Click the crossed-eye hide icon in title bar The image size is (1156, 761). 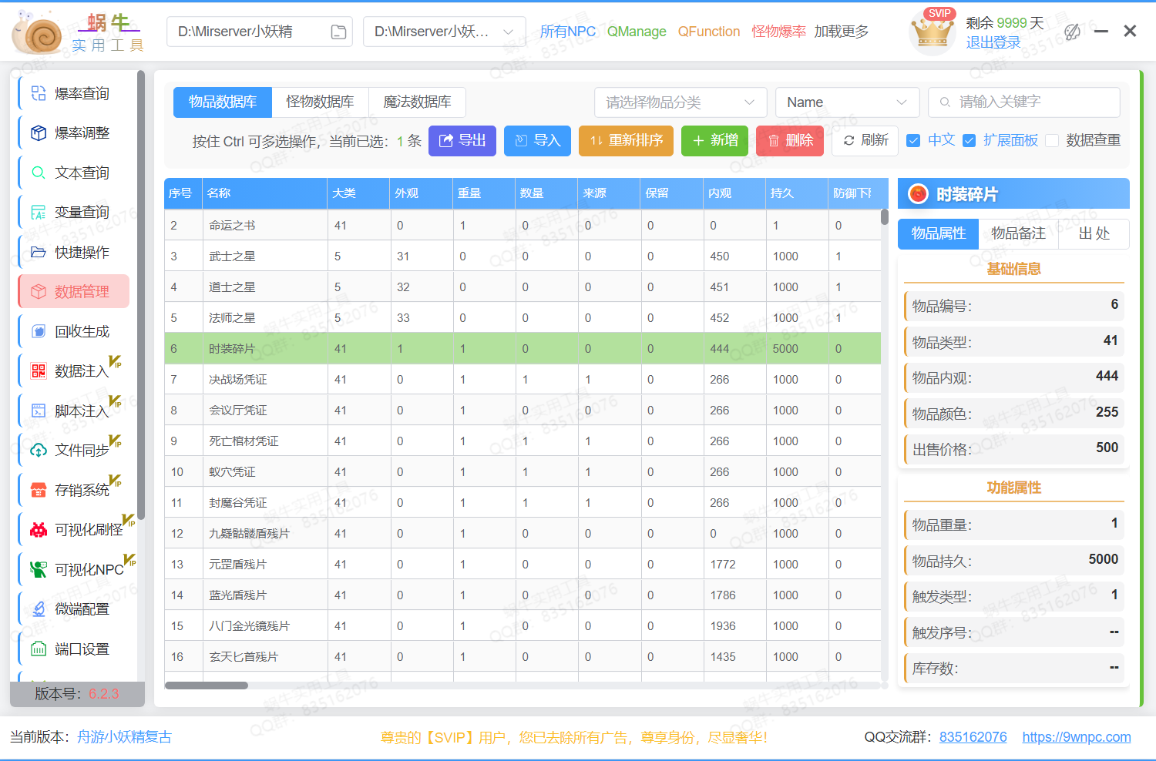pos(1072,32)
